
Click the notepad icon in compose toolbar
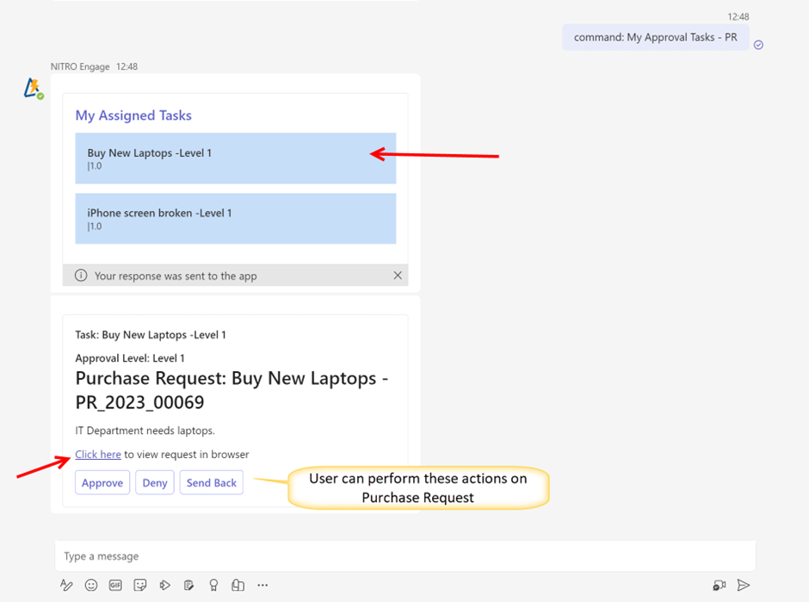coord(188,586)
